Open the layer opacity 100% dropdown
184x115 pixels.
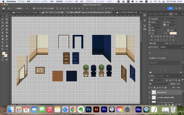coord(182,84)
